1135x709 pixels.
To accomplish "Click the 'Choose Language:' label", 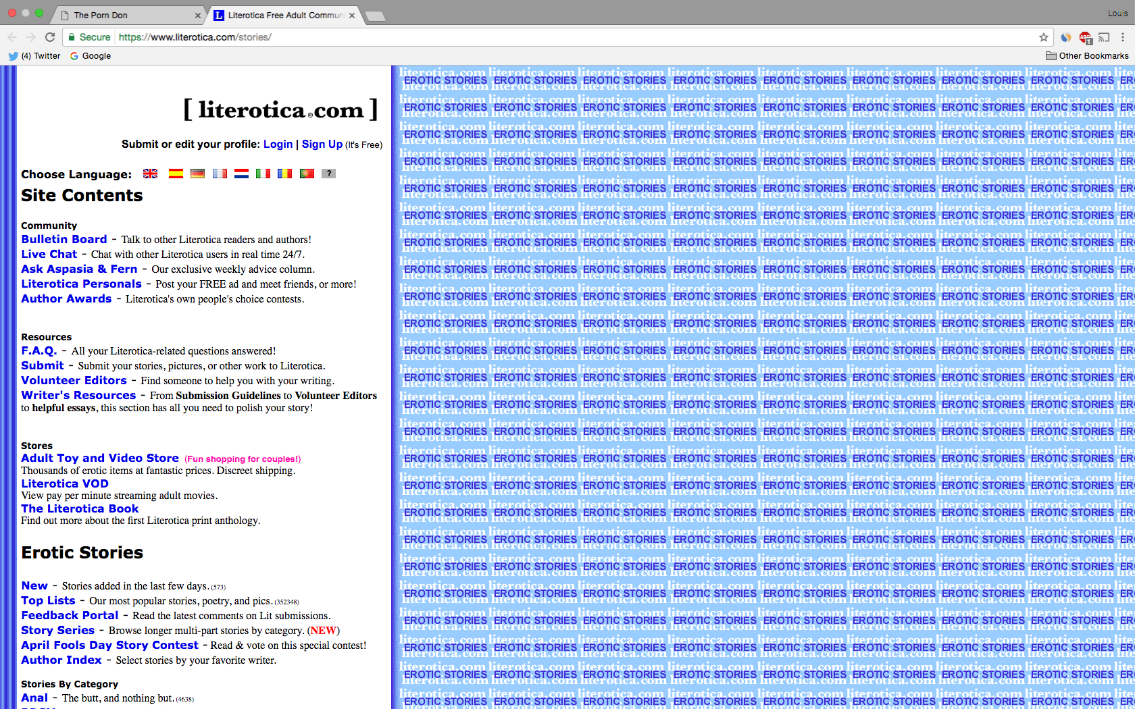I will click(76, 174).
